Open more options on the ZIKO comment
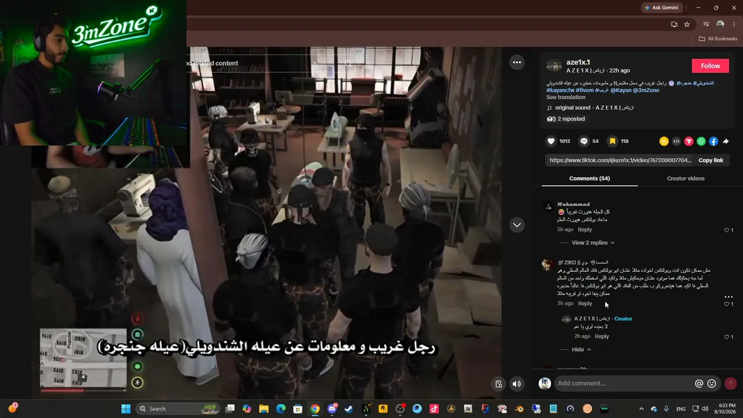The width and height of the screenshot is (743, 418). coord(728,297)
